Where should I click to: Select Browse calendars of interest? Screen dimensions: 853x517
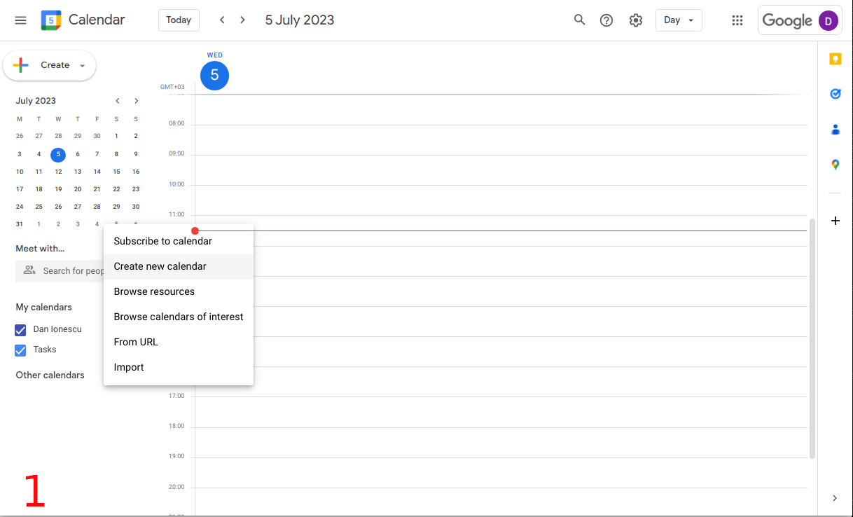pos(178,316)
